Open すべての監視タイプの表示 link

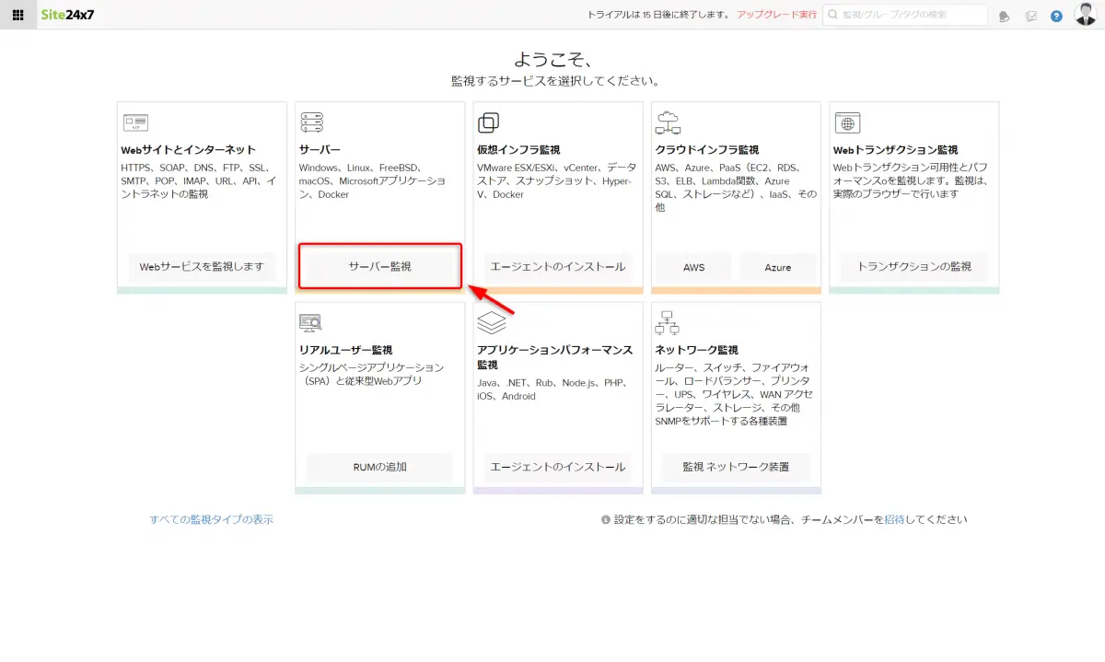212,519
